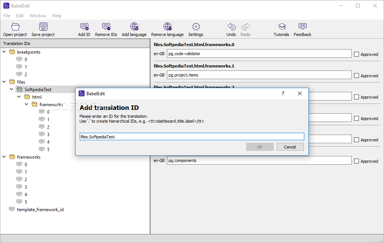Save the project via toolbar icon
Image resolution: width=384 pixels, height=243 pixels.
tap(43, 30)
